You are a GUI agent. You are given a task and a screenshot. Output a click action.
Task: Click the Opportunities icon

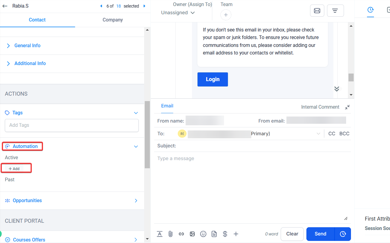coord(8,201)
